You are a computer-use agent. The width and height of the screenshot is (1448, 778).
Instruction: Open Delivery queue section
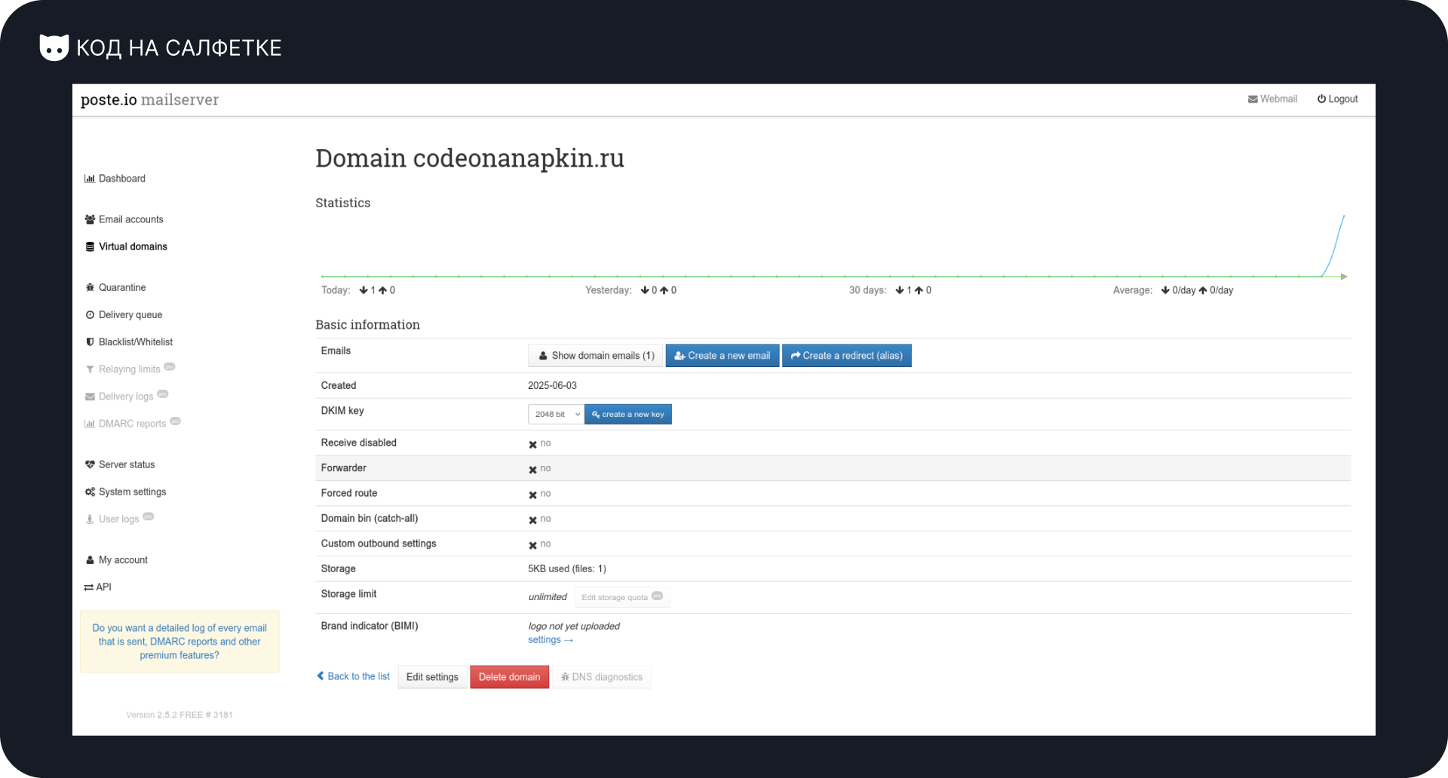(124, 314)
